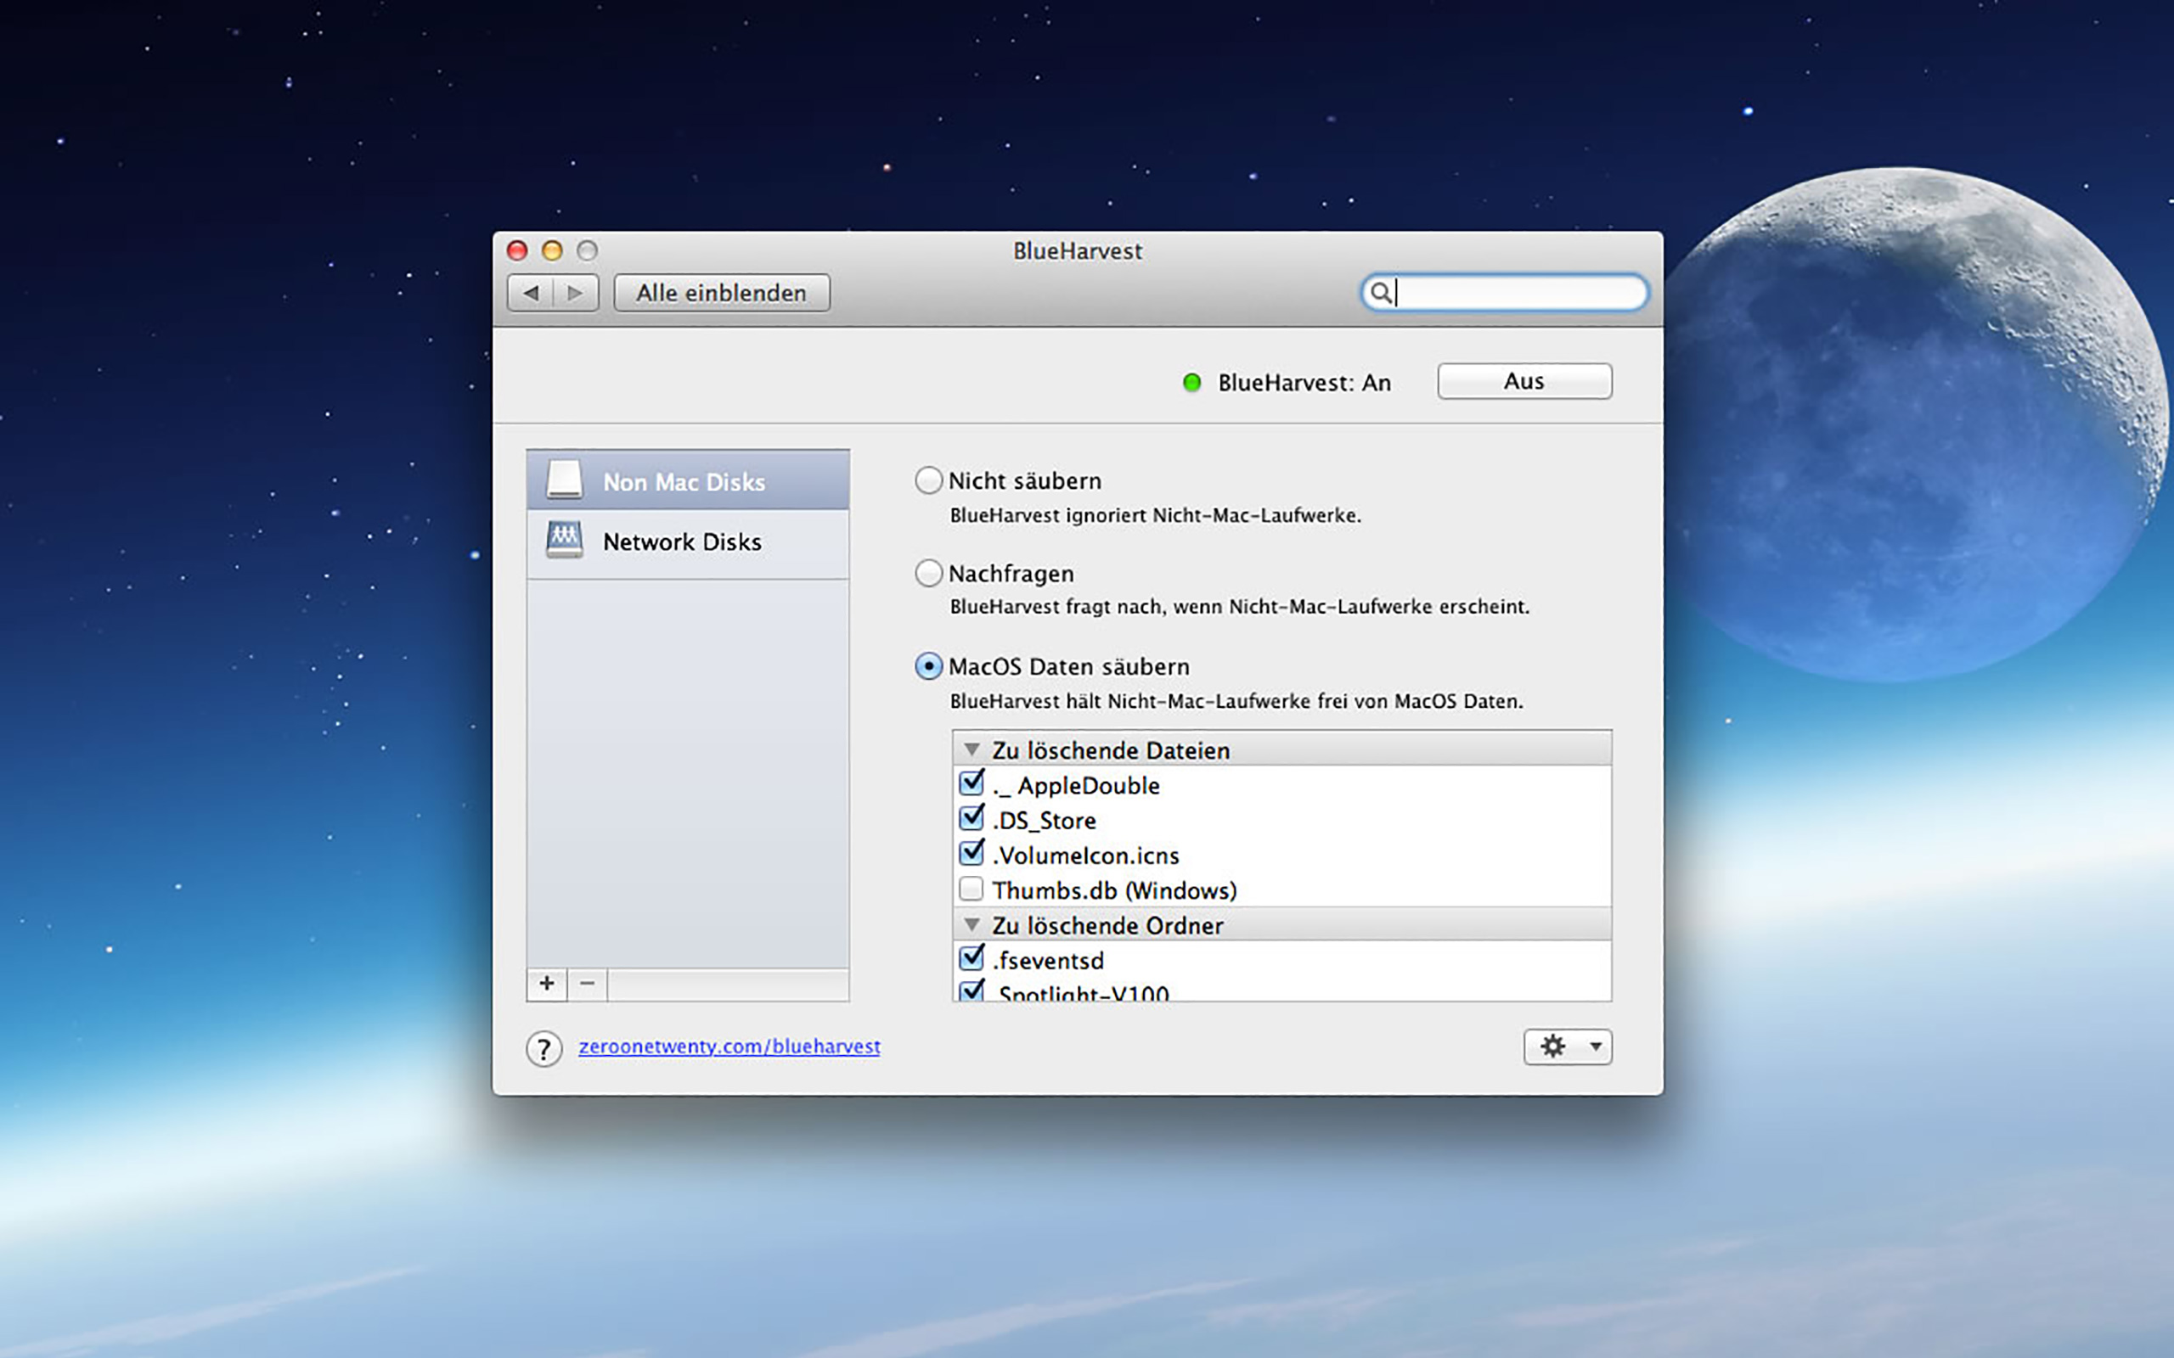
Task: Collapse the Zu löschende Dateien section
Action: pos(972,749)
